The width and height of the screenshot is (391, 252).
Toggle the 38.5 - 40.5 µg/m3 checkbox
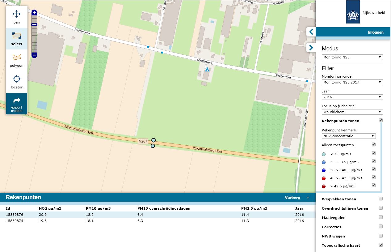point(374,169)
